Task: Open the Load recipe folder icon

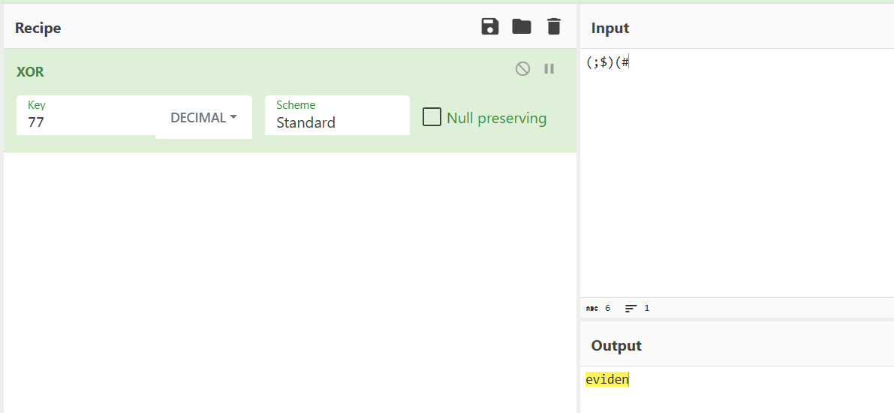Action: 522,27
